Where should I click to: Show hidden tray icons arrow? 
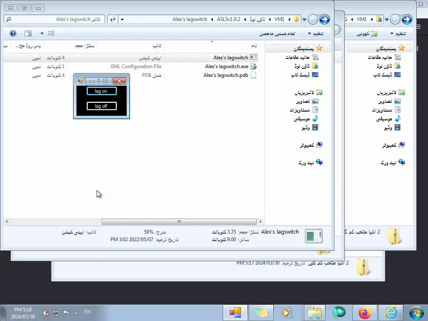[76, 313]
